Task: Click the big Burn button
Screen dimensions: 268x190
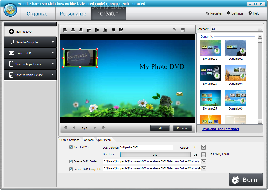Action: point(246,180)
